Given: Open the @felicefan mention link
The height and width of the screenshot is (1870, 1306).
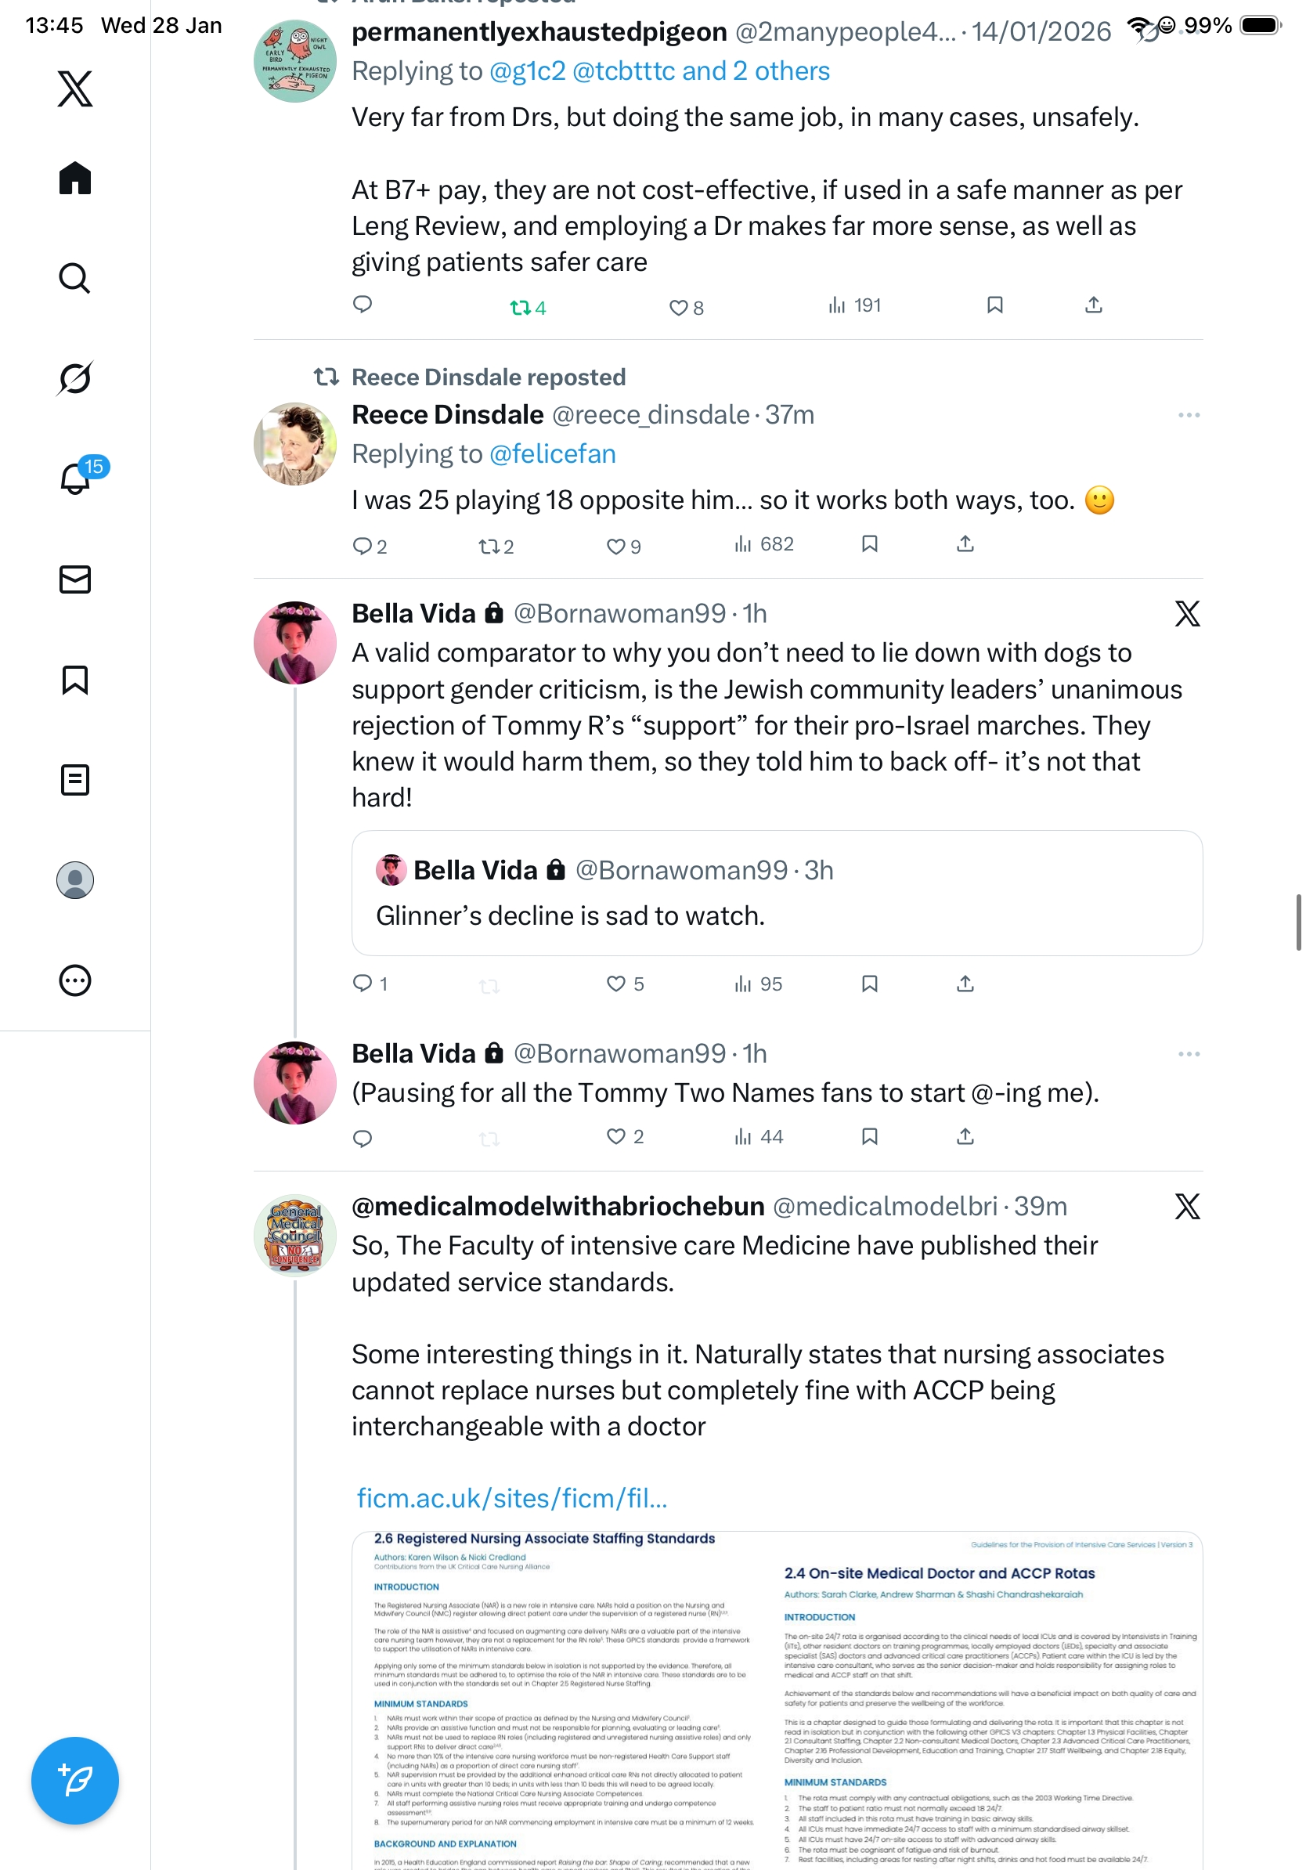Looking at the screenshot, I should (x=552, y=453).
